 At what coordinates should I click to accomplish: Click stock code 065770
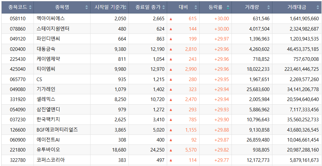coord(18,79)
